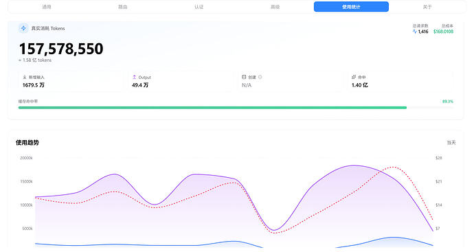This screenshot has height=252, width=474.
Task: Click the upload icon next to Output
Action: (134, 77)
